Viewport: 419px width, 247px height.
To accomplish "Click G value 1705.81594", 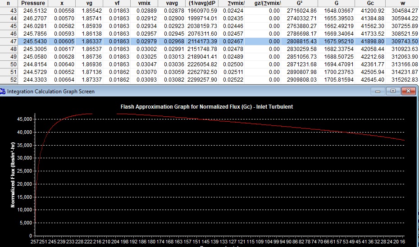I will (x=339, y=80).
